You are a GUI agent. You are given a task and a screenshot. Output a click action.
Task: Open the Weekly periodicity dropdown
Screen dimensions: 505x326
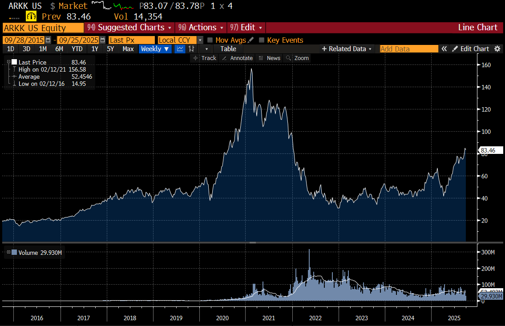[x=155, y=49]
